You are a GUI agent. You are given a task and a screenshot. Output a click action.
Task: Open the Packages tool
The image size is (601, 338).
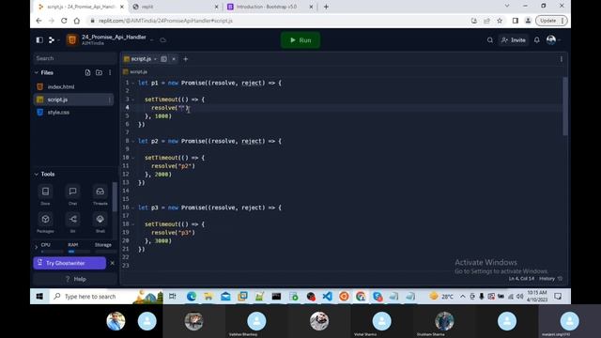[x=45, y=223]
